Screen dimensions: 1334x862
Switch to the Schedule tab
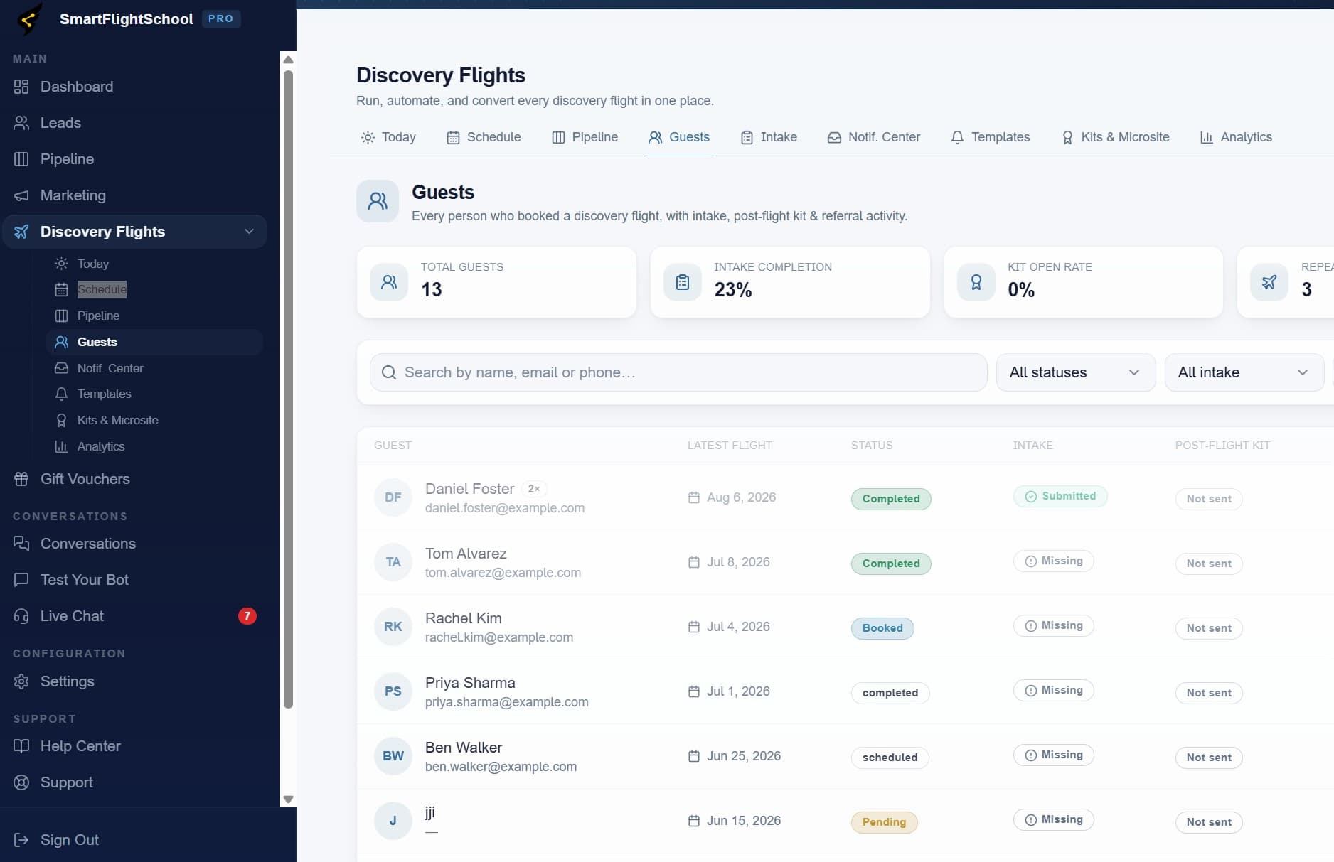484,137
